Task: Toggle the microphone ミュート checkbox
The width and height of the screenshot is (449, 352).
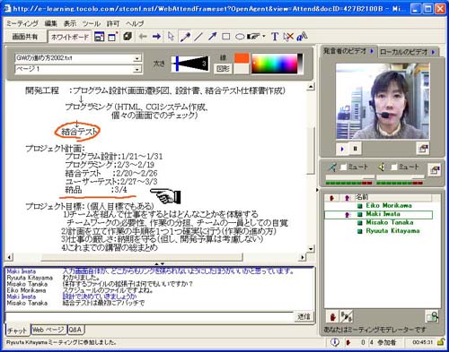Action: (x=343, y=167)
